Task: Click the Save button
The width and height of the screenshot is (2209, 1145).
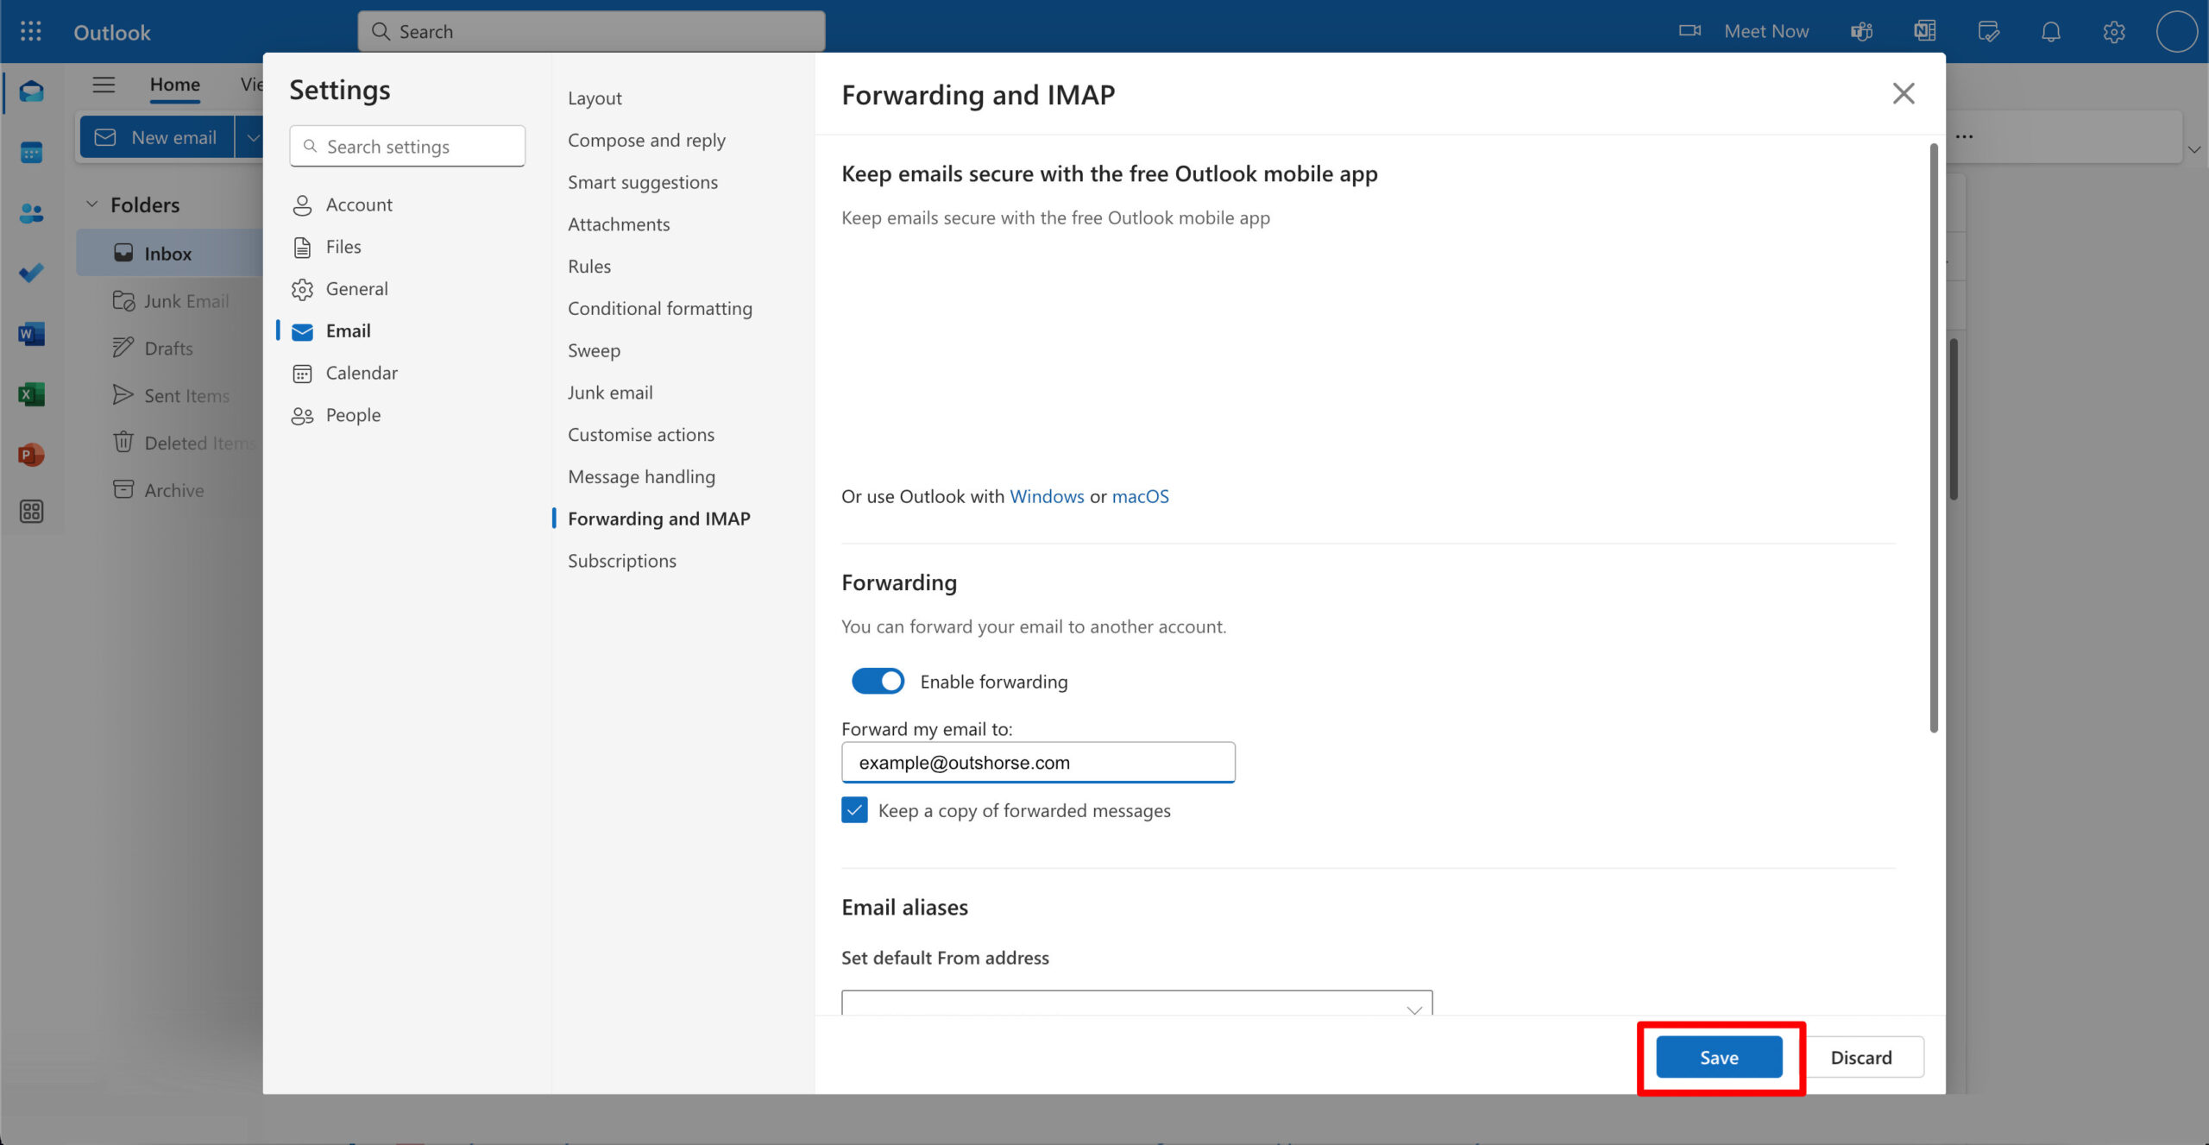Action: pos(1719,1058)
